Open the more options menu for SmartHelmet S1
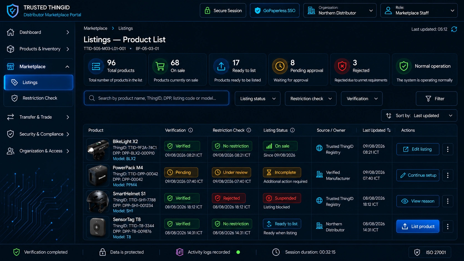 click(448, 201)
